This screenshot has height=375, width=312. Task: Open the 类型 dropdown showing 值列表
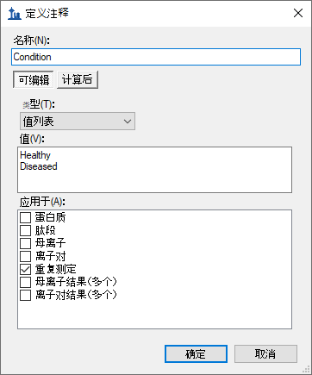[x=78, y=122]
